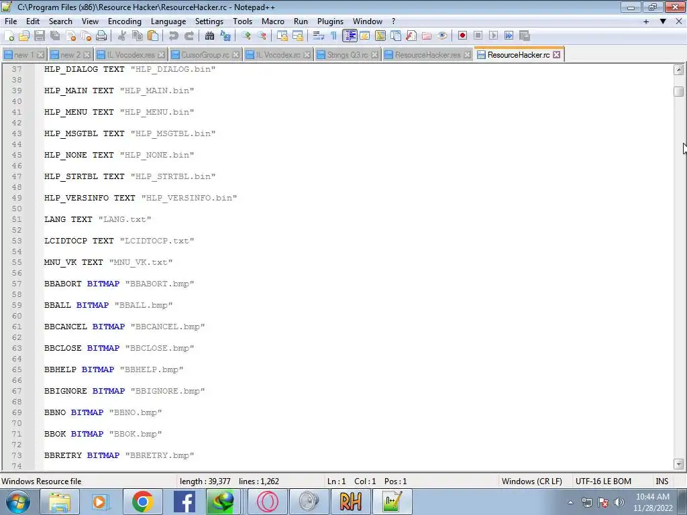Click the vertical scrollbar thumb
687x515 pixels.
679,91
